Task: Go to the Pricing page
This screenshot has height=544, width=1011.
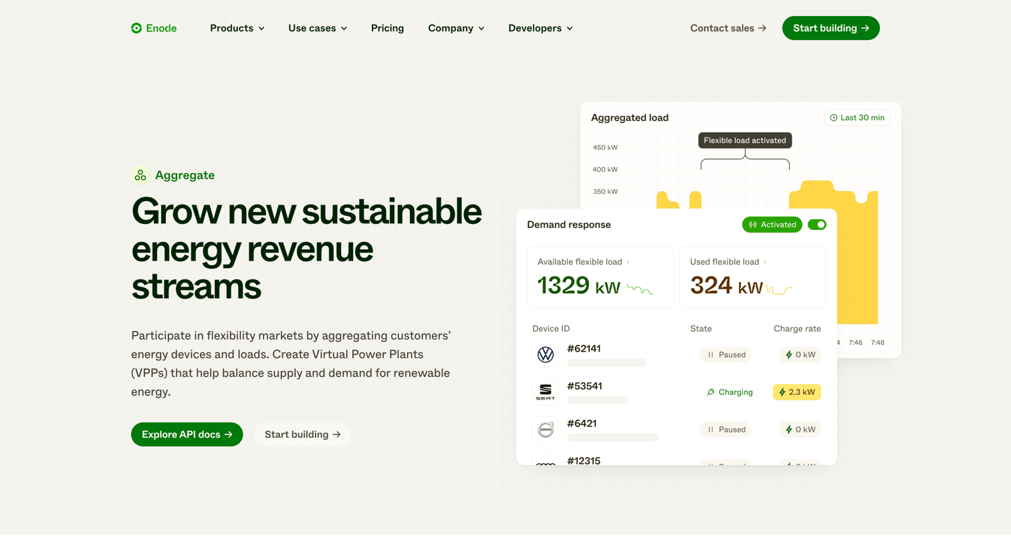Action: click(x=387, y=28)
